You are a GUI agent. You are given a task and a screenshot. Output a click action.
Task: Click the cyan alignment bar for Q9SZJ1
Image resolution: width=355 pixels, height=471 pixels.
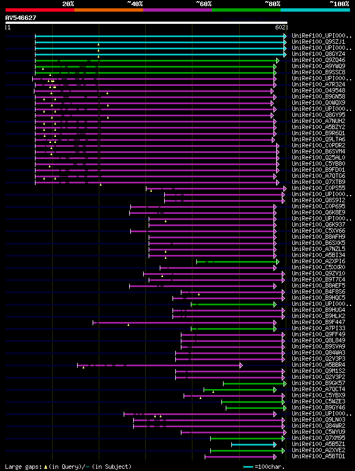tap(161, 42)
